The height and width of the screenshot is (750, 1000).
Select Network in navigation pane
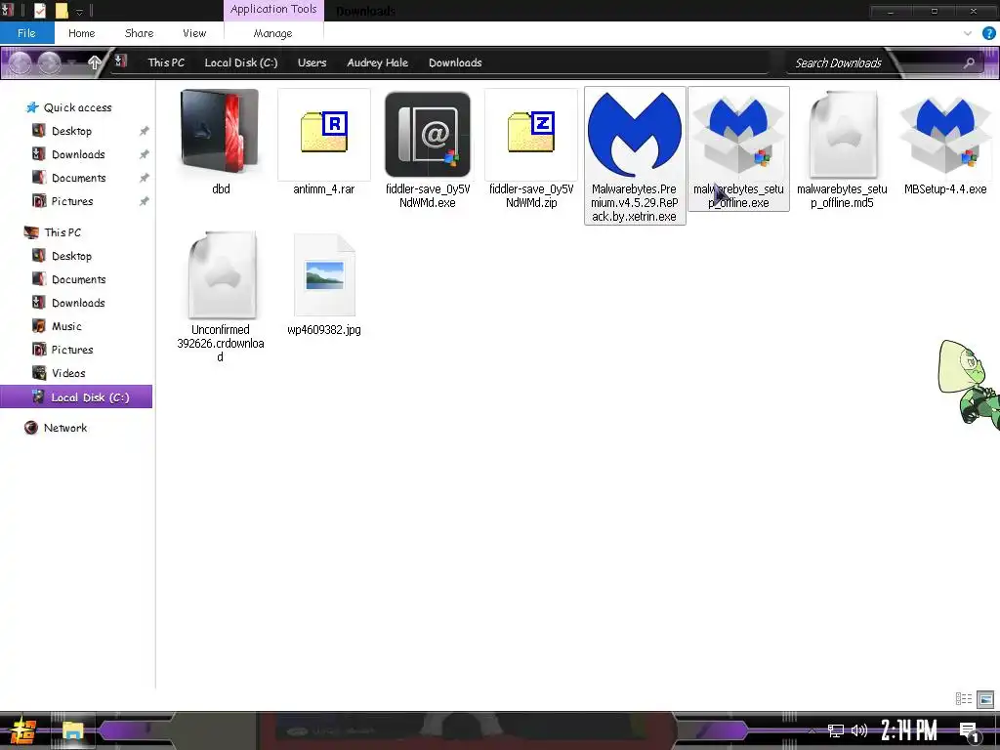point(65,428)
